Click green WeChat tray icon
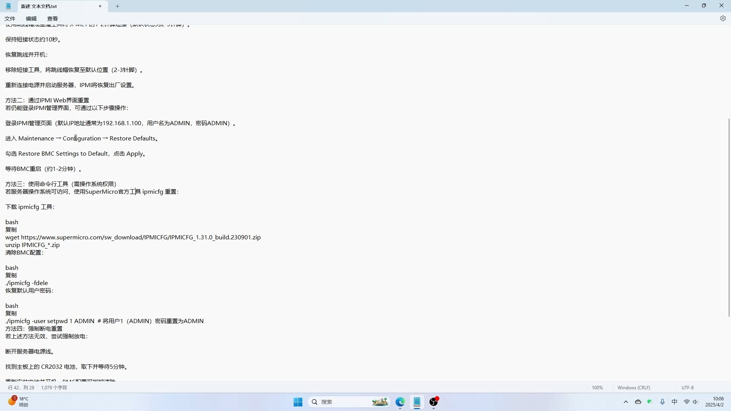The height and width of the screenshot is (411, 731). (650, 402)
